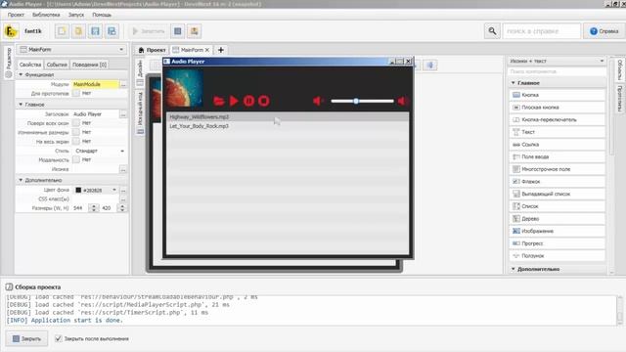The width and height of the screenshot is (626, 352).
Task: Adjust the Audio Player volume slider
Action: pyautogui.click(x=362, y=101)
